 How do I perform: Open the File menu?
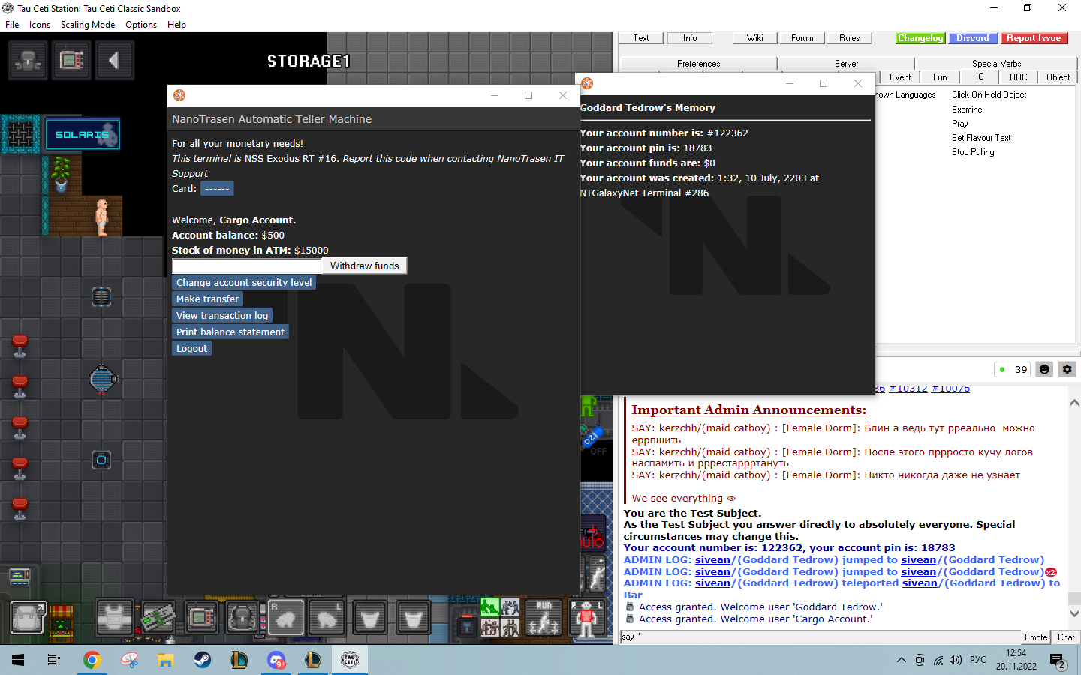point(12,25)
